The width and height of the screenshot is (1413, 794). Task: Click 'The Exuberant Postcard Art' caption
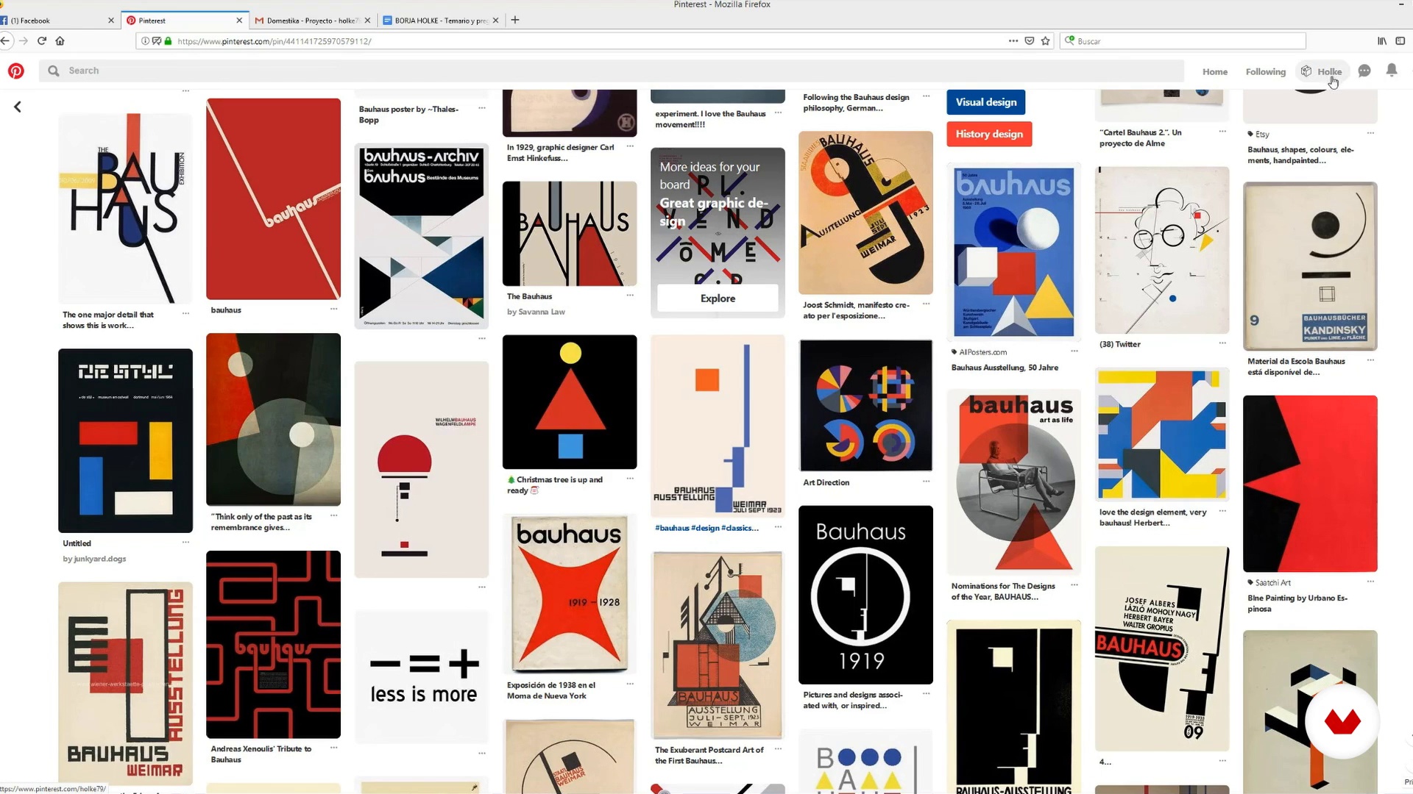[709, 755]
